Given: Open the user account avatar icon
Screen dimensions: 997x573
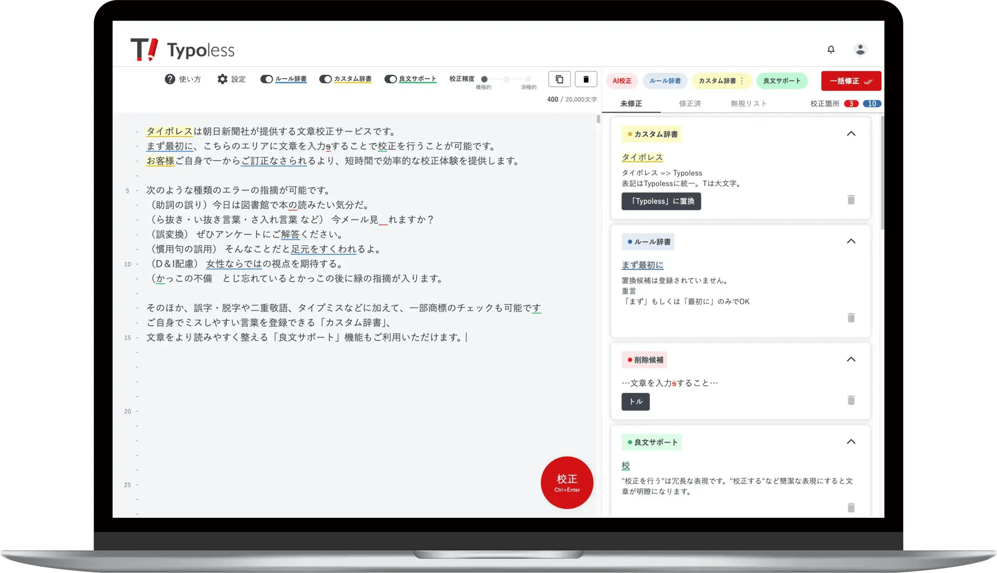Looking at the screenshot, I should pyautogui.click(x=860, y=49).
